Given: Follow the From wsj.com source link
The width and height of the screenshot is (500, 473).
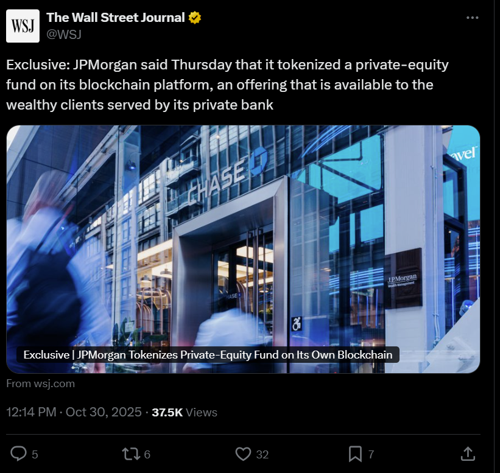Looking at the screenshot, I should pos(40,384).
